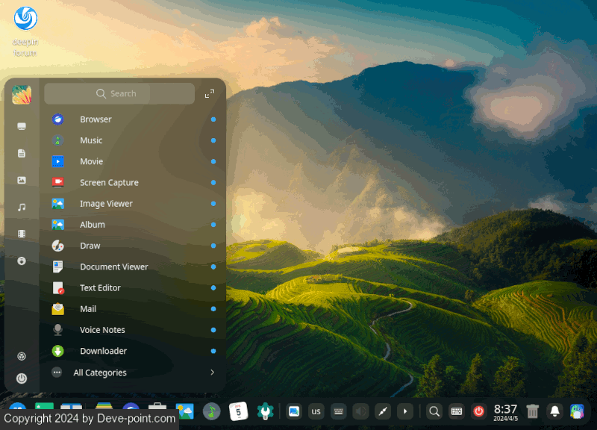The height and width of the screenshot is (430, 597).
Task: Open the Downloader app
Action: click(103, 351)
